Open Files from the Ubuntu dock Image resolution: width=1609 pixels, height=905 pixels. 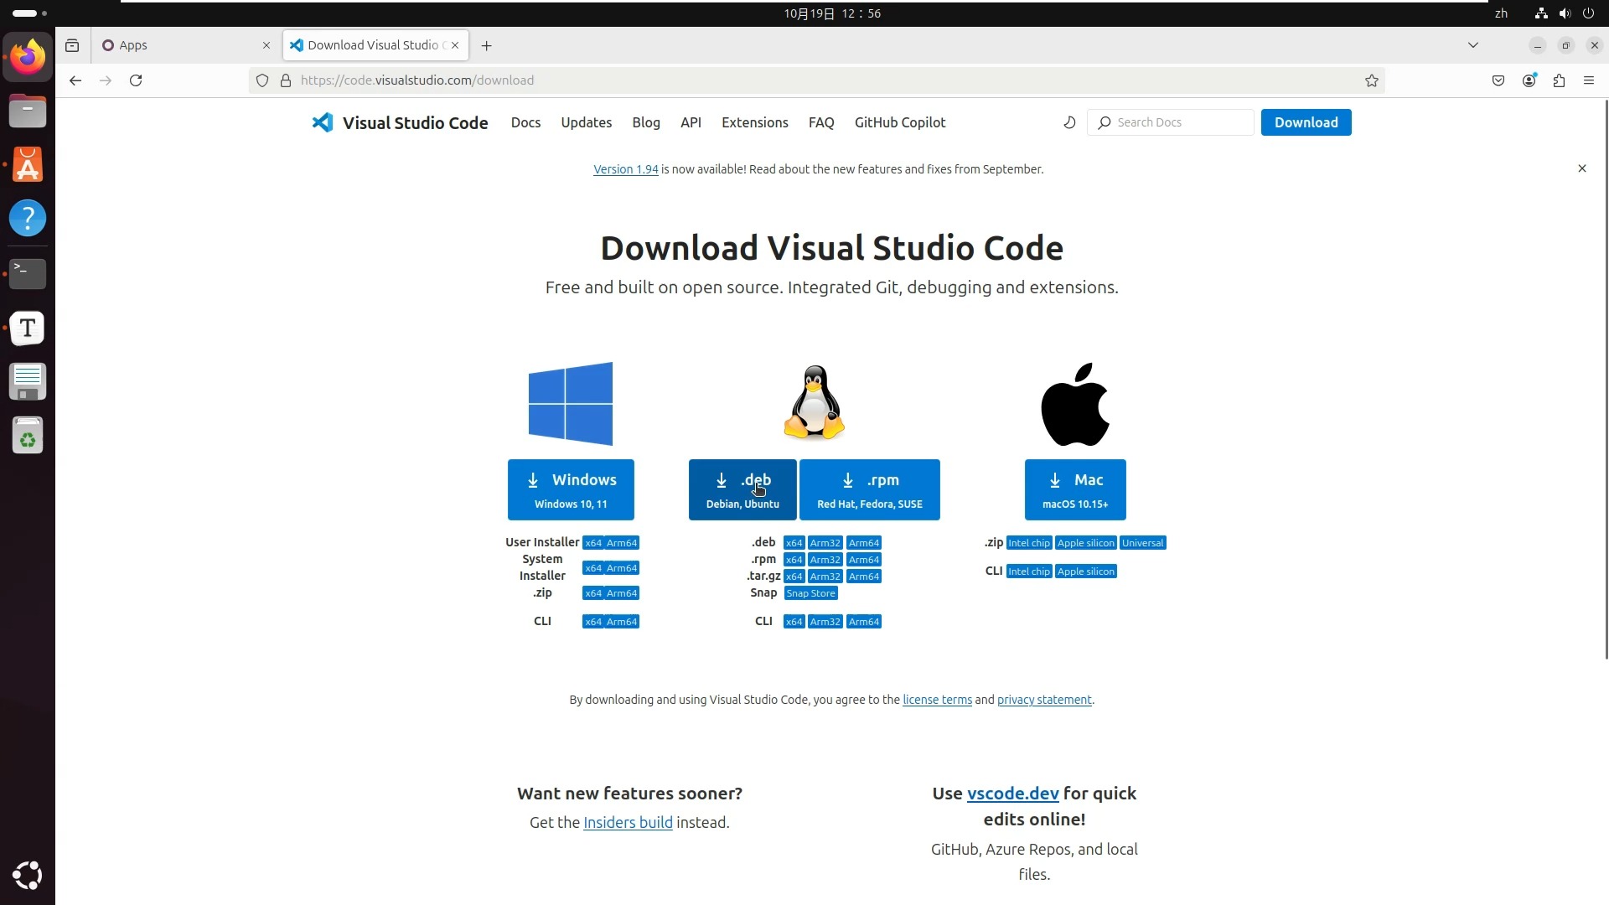(x=28, y=111)
